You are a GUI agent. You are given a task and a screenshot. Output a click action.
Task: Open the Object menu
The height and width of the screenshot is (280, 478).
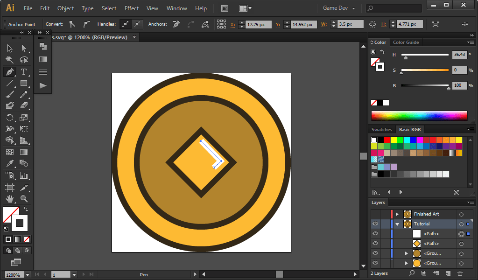[x=65, y=8]
